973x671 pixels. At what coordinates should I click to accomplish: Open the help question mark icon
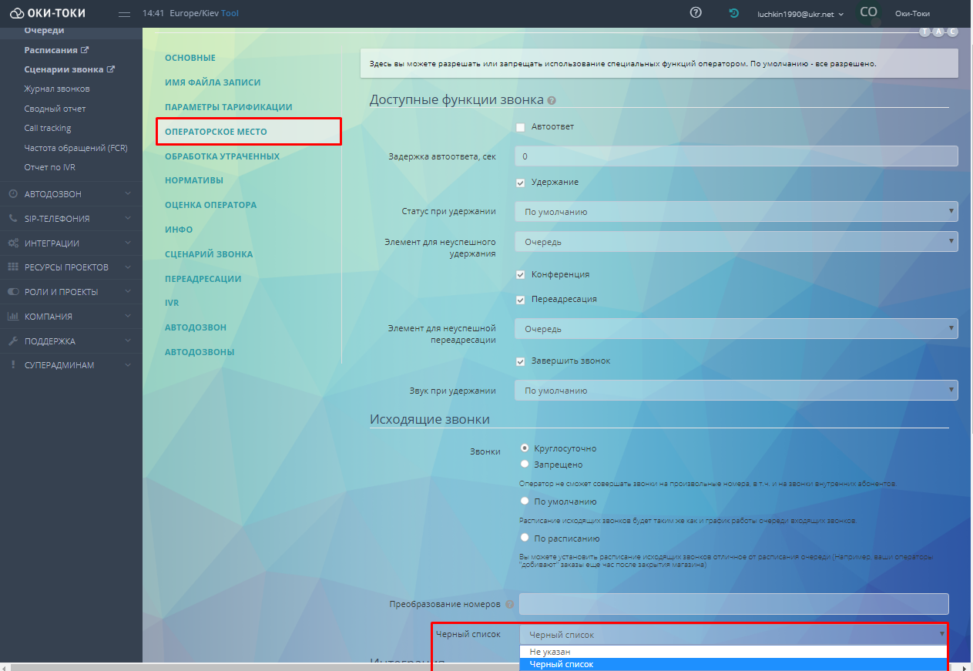[696, 13]
